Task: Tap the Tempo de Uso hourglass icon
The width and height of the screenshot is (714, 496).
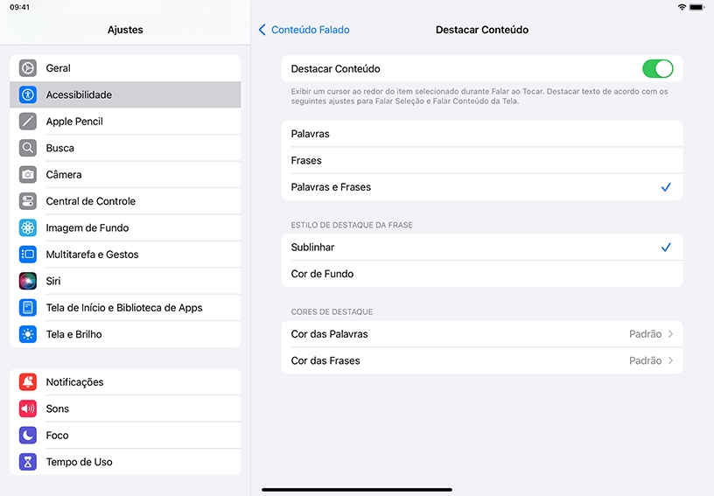Action: click(28, 462)
